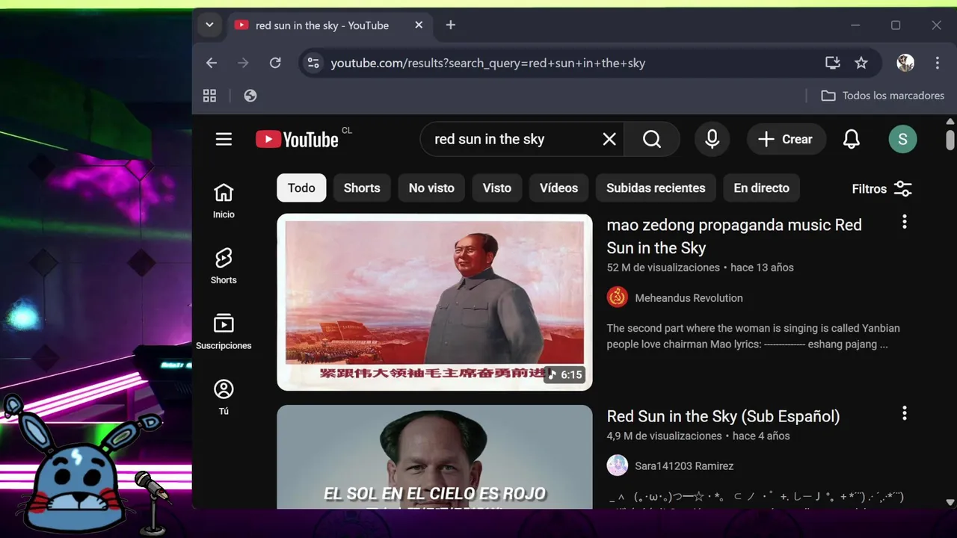Click the page vertical scrollbar thumb
The image size is (957, 538).
[950, 140]
